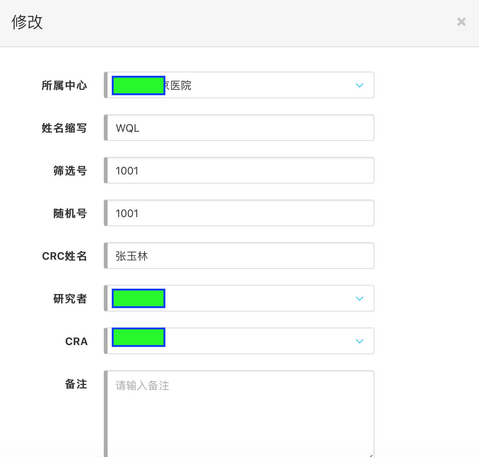The height and width of the screenshot is (457, 479).
Task: Click the selected hospital text in 所属中心
Action: pyautogui.click(x=152, y=85)
